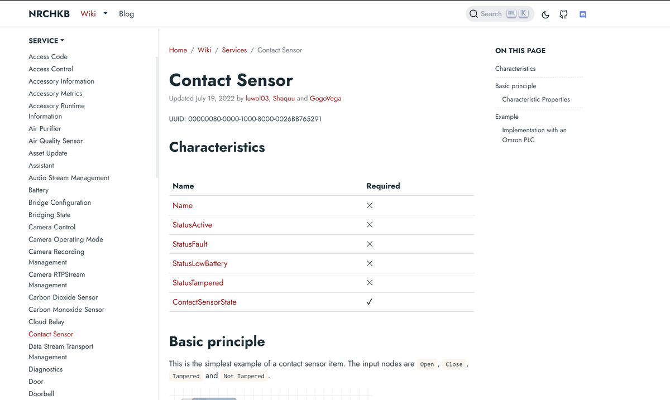View author GogoVega's profile
Image resolution: width=670 pixels, height=400 pixels.
(x=326, y=98)
